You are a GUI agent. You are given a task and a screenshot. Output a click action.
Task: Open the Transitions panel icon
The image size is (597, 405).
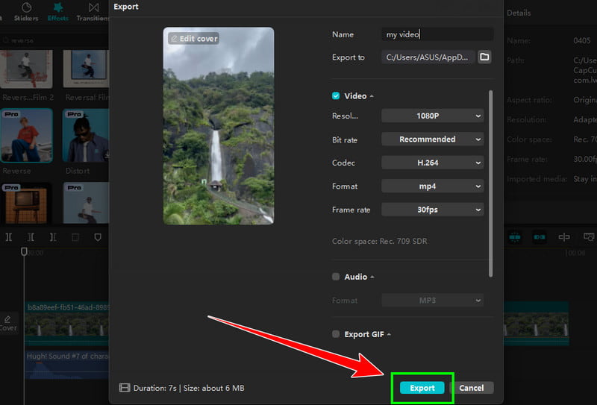click(95, 7)
